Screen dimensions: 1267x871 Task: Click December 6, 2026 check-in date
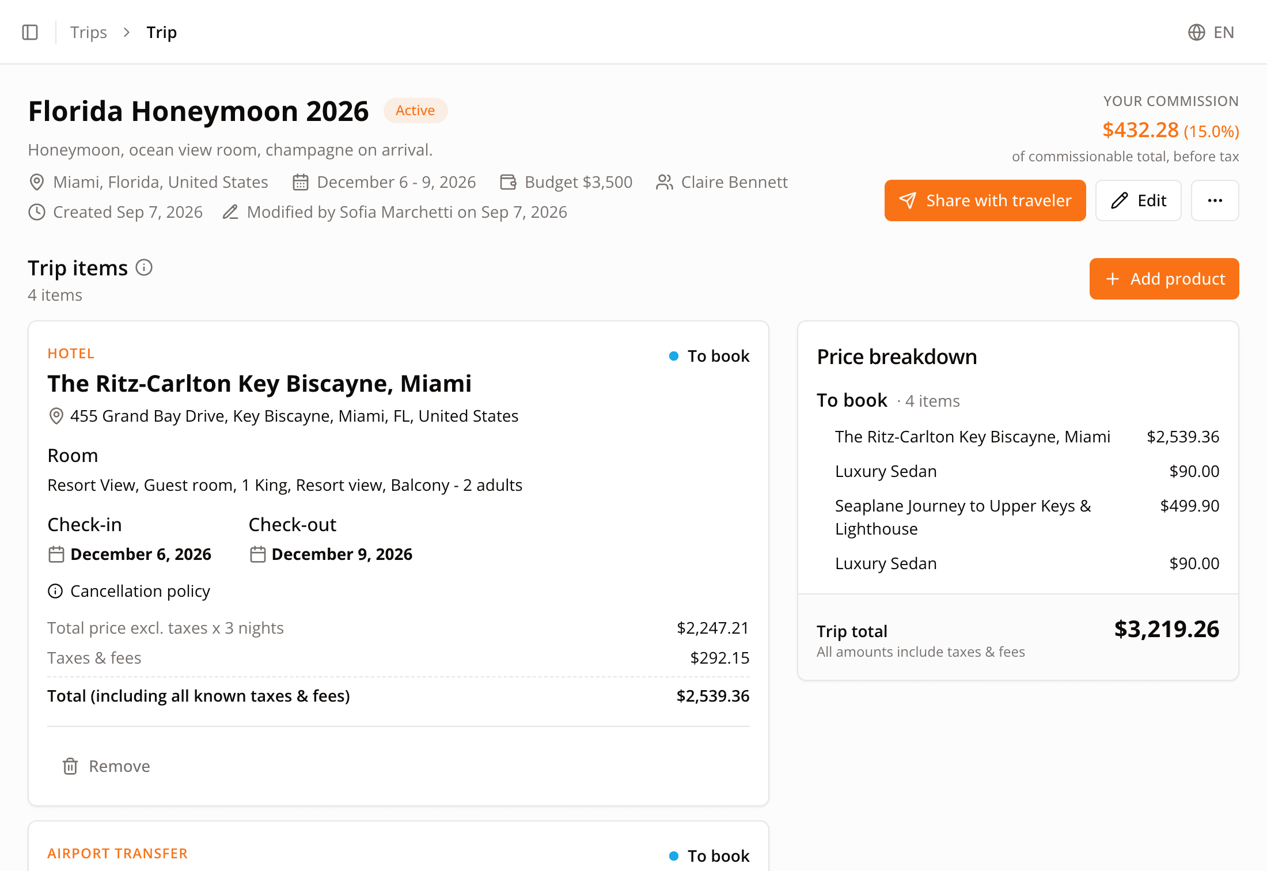[141, 554]
